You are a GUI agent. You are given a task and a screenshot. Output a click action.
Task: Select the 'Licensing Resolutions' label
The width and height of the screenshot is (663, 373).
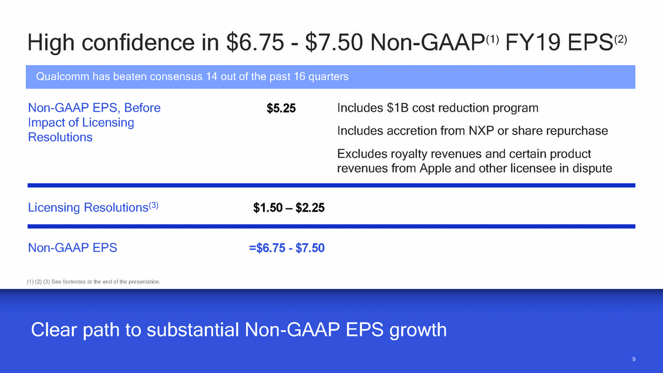[x=93, y=207]
